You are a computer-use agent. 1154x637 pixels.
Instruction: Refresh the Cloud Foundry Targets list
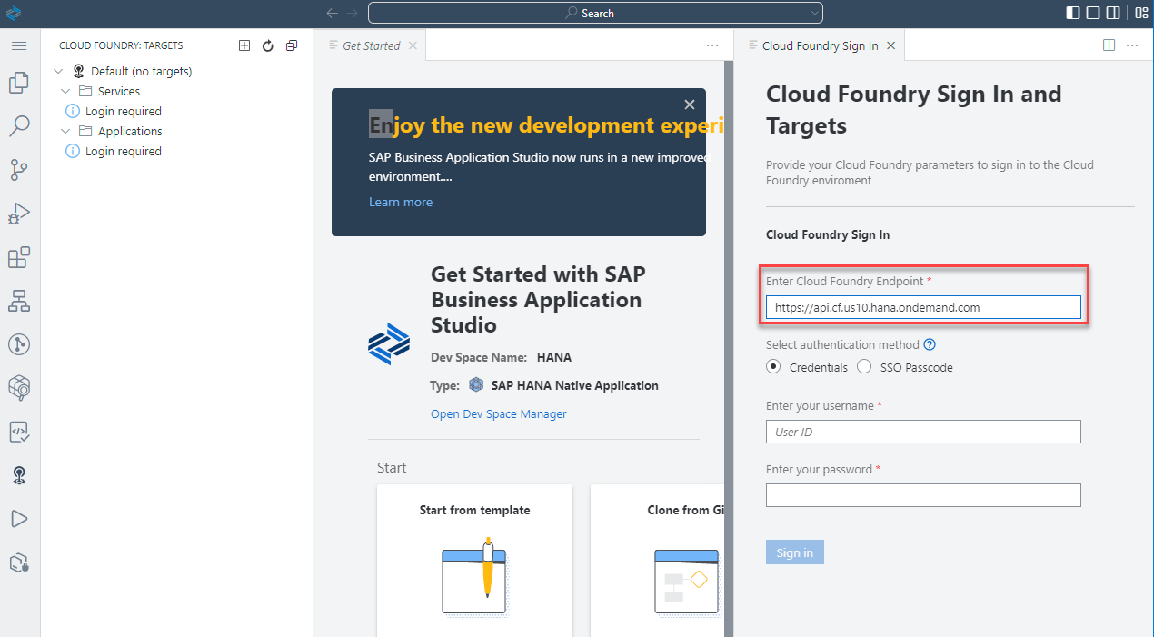pyautogui.click(x=267, y=45)
